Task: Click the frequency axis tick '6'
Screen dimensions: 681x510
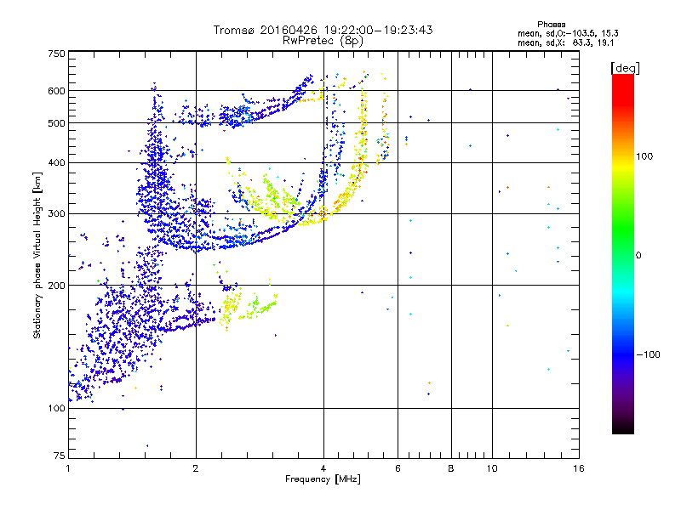Action: 398,468
